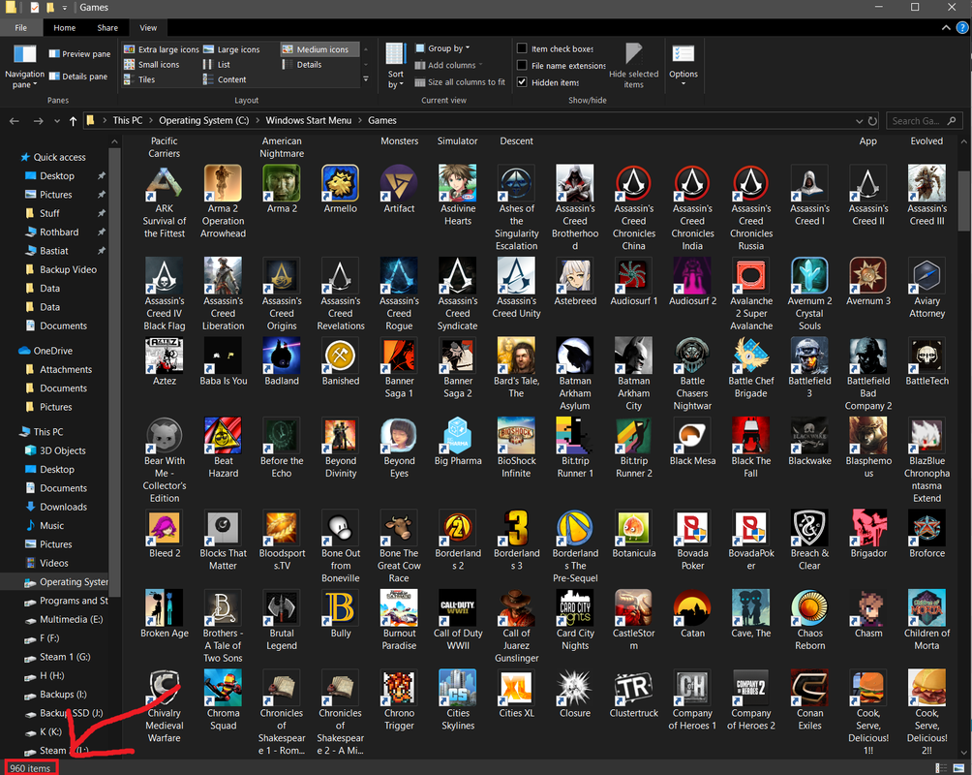Switch to the Share ribbon tab
This screenshot has height=775, width=972.
click(107, 28)
